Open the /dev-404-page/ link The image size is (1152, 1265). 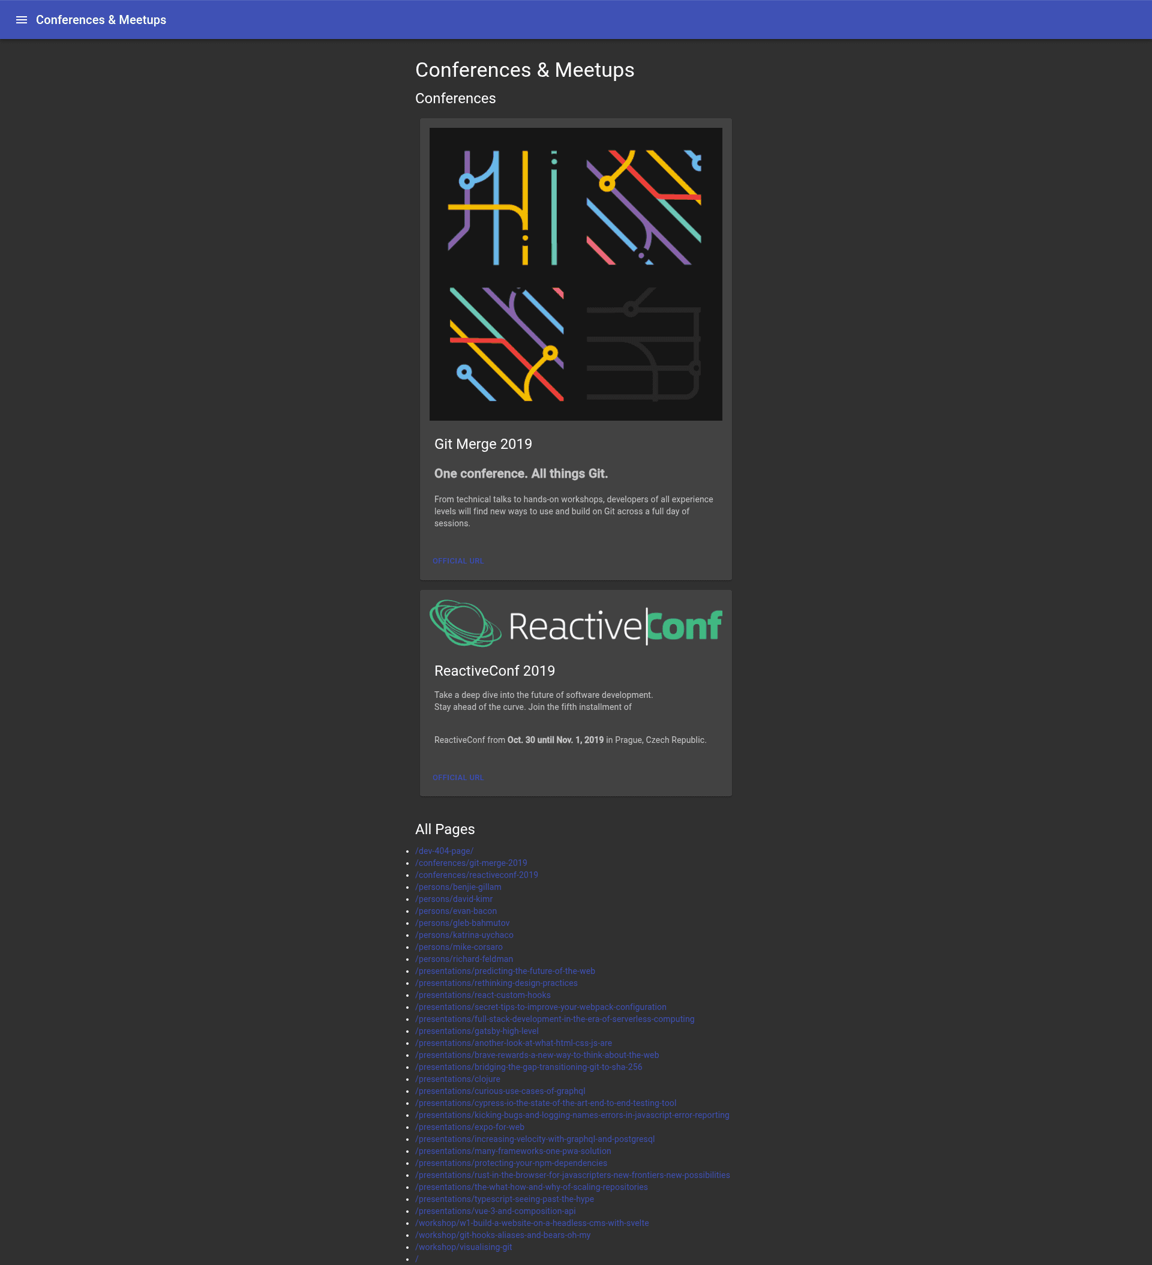[444, 851]
